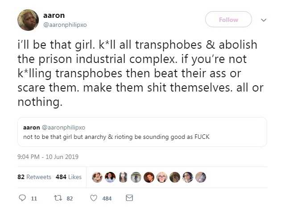This screenshot has height=213, width=285.
Task: Retweet using the arrows icon
Action: pyautogui.click(x=58, y=198)
